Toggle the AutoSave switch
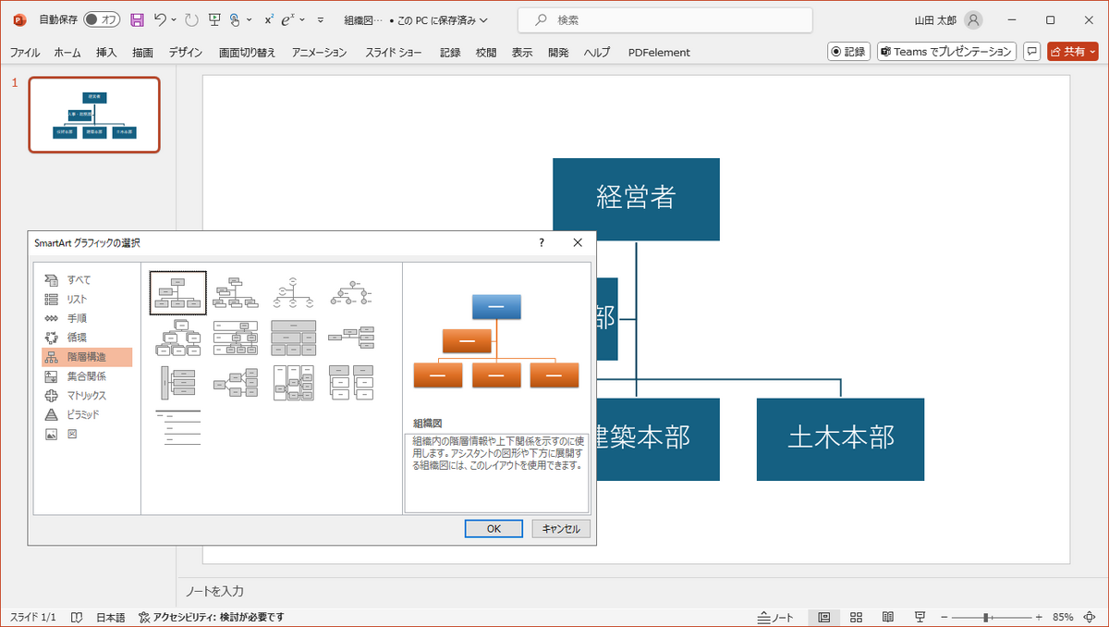This screenshot has height=627, width=1109. [x=103, y=19]
